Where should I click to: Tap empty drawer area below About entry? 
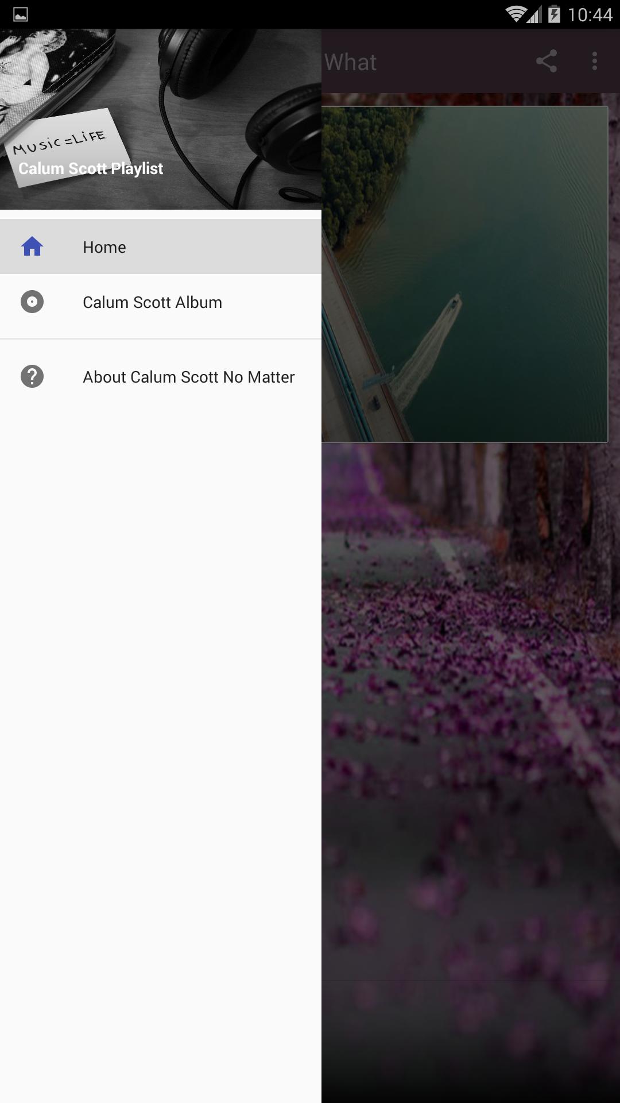(x=161, y=747)
